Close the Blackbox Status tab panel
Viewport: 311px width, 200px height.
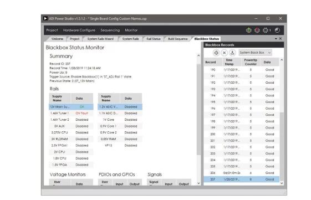(281, 39)
